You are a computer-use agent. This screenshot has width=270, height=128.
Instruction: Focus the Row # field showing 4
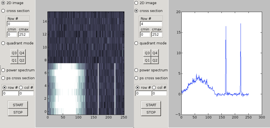pos(151,24)
